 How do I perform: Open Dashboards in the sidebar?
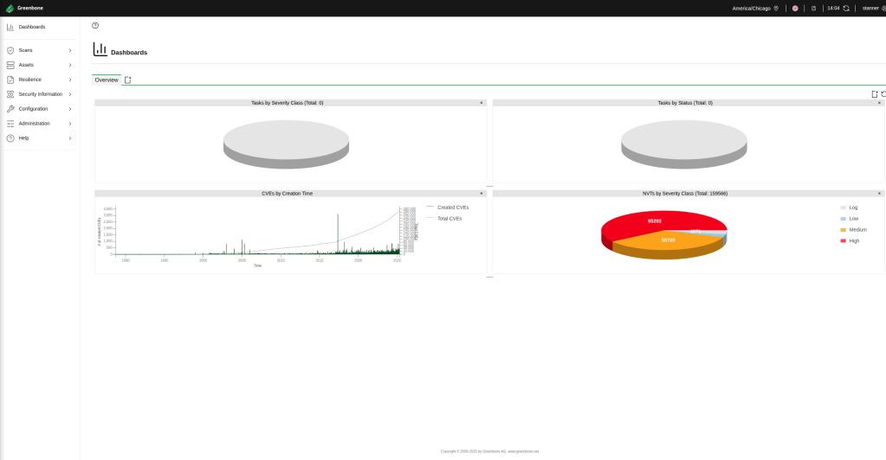(32, 27)
